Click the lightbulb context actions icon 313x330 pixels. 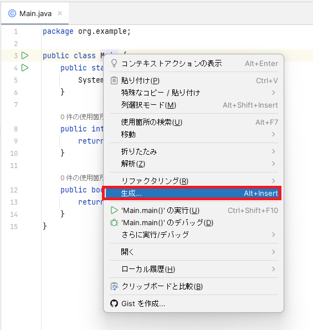[x=114, y=63]
